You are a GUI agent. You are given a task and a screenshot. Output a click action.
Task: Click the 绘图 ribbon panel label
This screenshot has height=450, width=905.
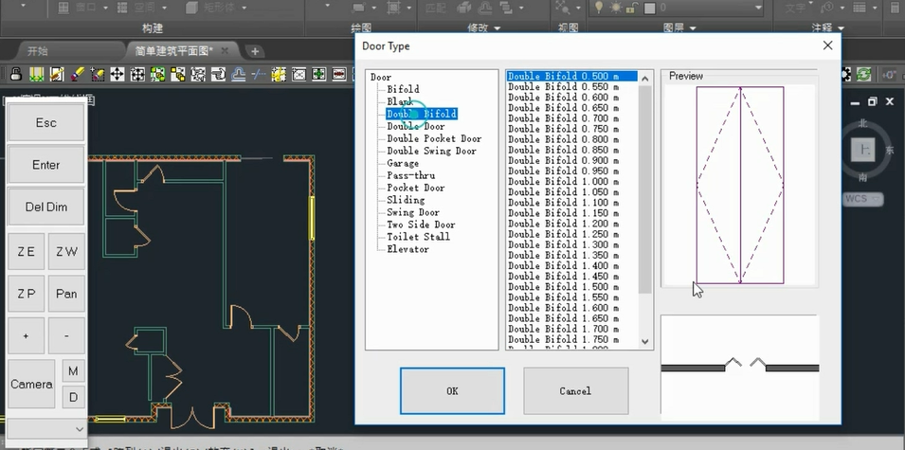coord(361,27)
